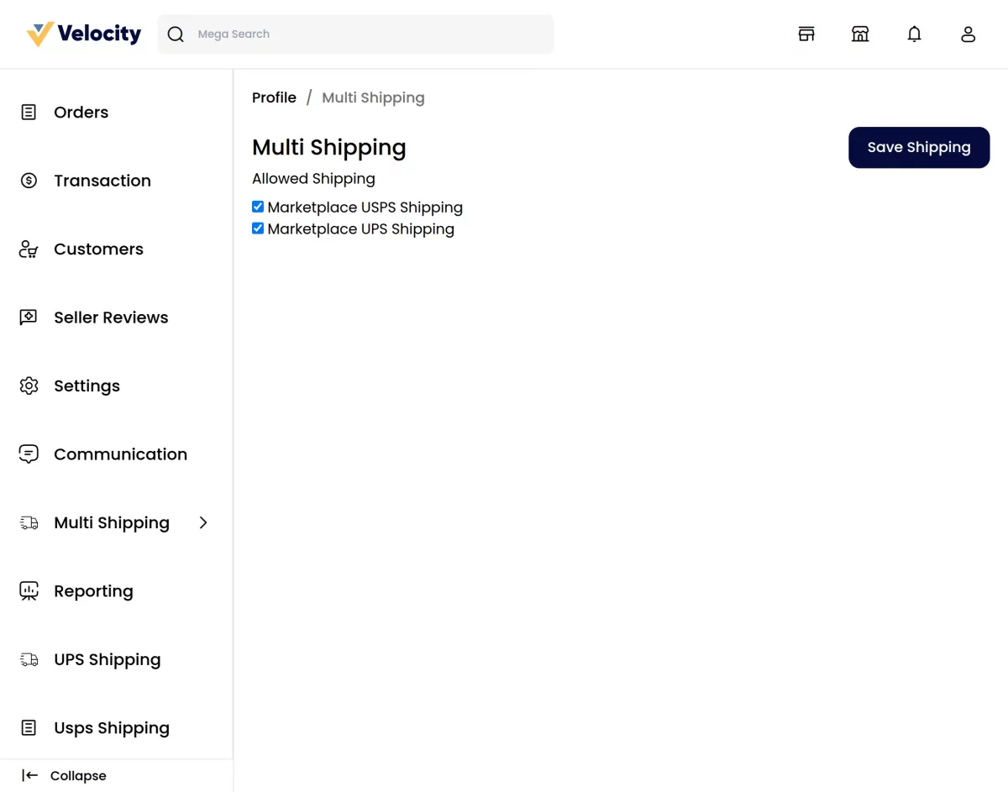The width and height of the screenshot is (1008, 792).
Task: Click the Communication chat icon
Action: (29, 454)
